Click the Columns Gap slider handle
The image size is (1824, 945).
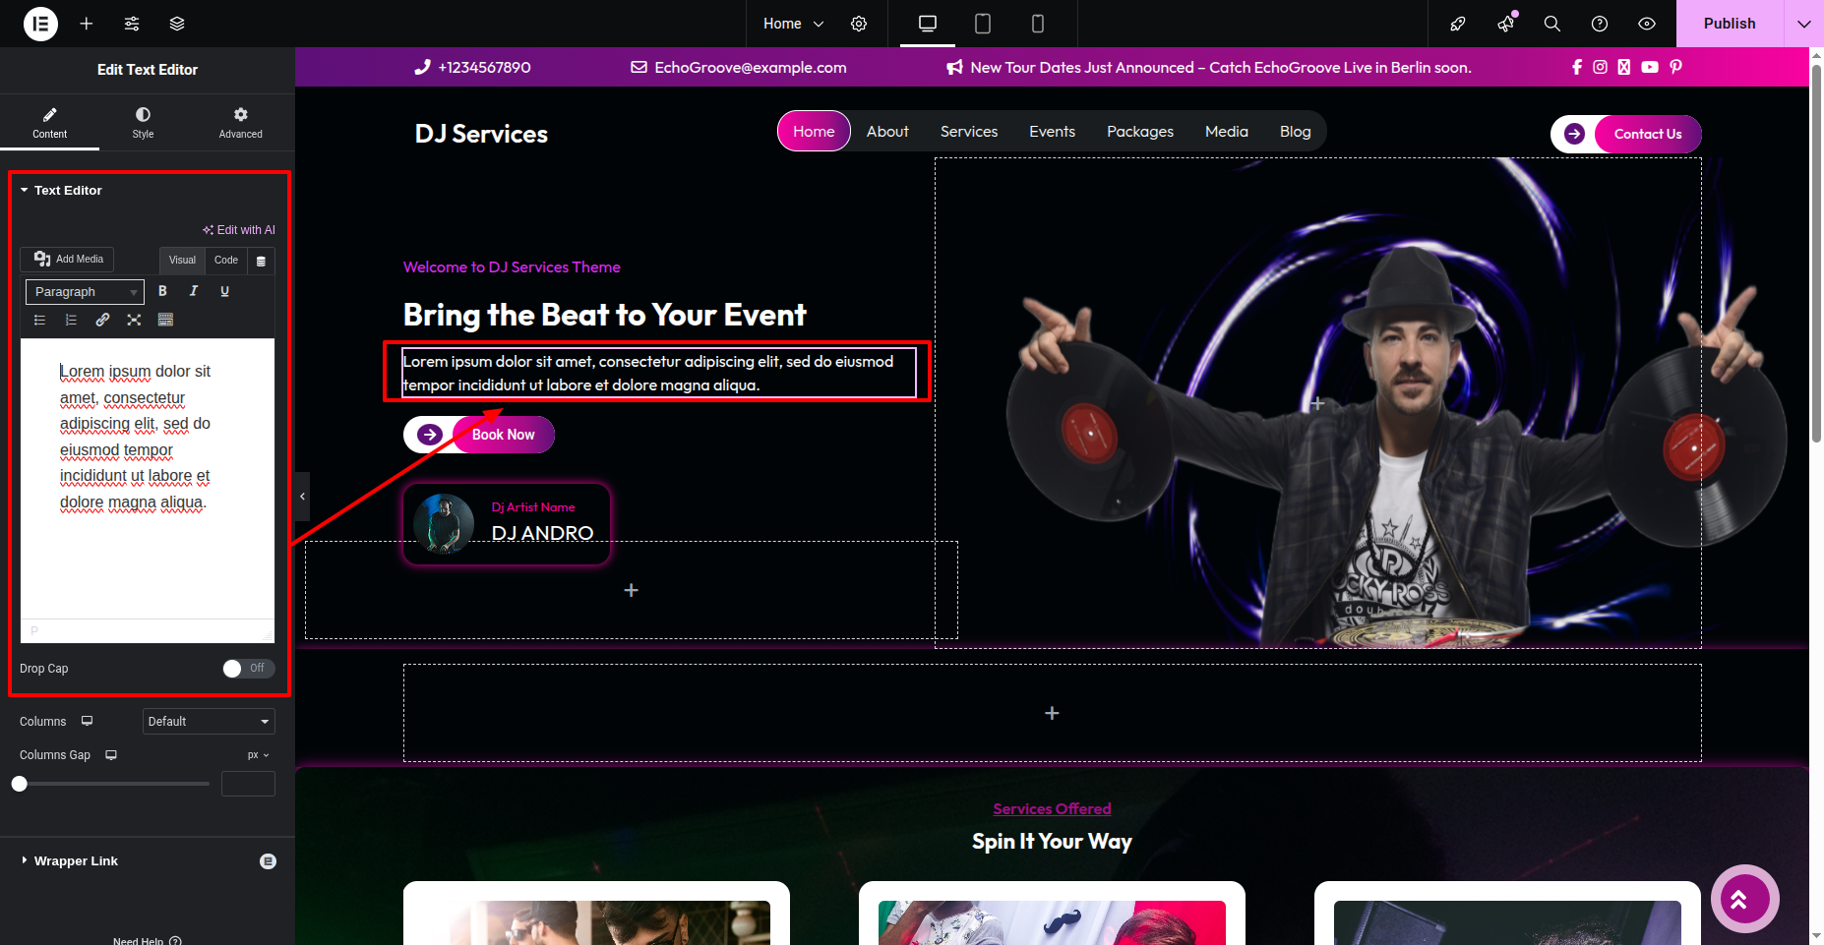pyautogui.click(x=20, y=784)
